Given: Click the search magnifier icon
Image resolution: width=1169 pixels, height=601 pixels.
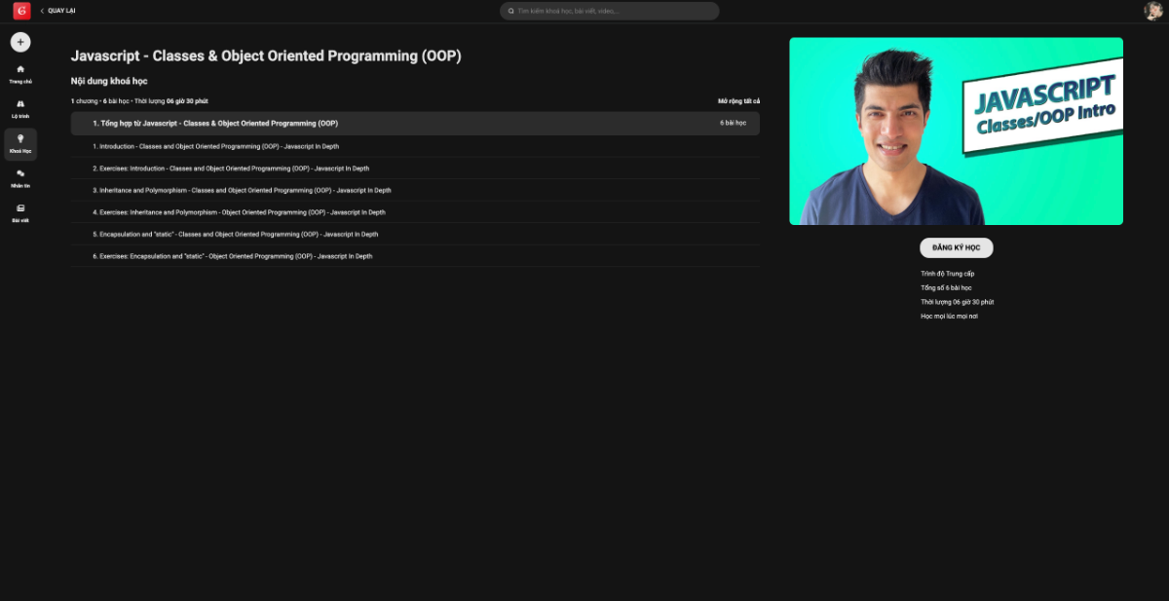Looking at the screenshot, I should tap(511, 11).
